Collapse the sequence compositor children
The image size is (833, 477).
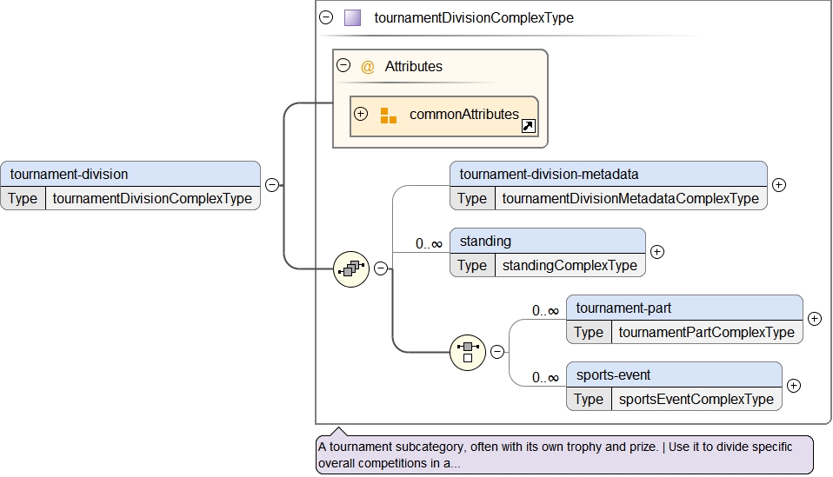click(380, 268)
